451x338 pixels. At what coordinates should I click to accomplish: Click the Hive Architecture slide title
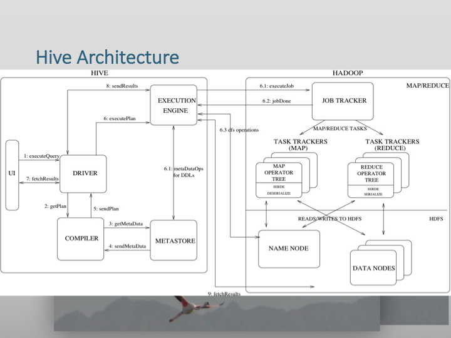click(x=108, y=58)
